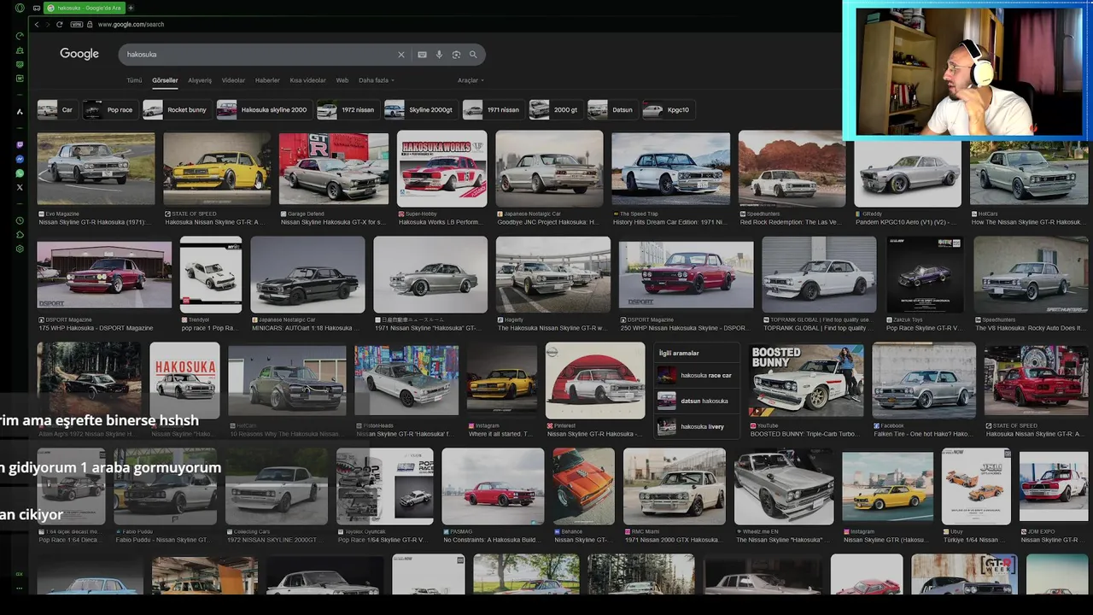Select the hakosuka - Google'da Ara browser tab
The height and width of the screenshot is (615, 1093).
coord(85,8)
